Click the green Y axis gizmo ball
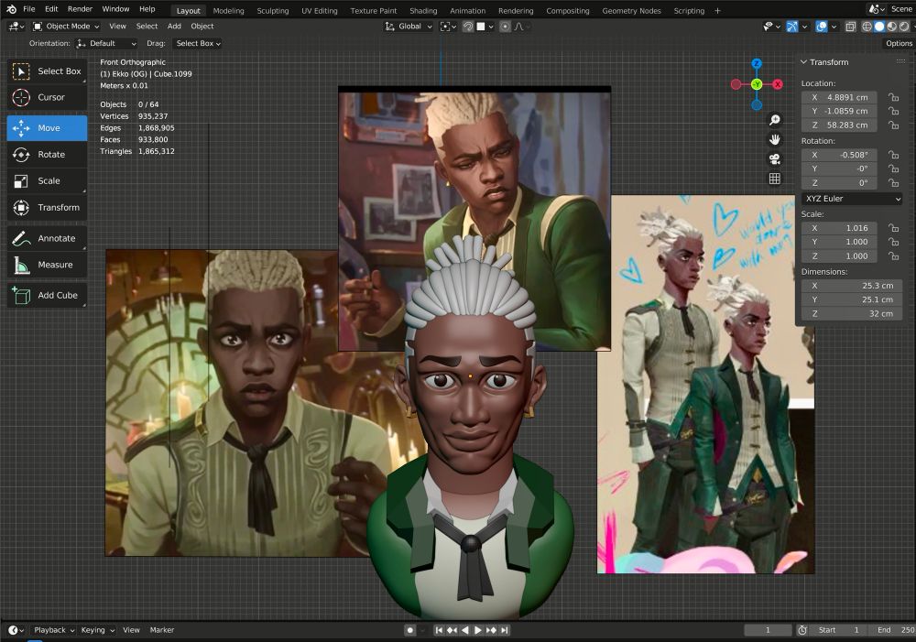This screenshot has width=916, height=642. (x=757, y=84)
